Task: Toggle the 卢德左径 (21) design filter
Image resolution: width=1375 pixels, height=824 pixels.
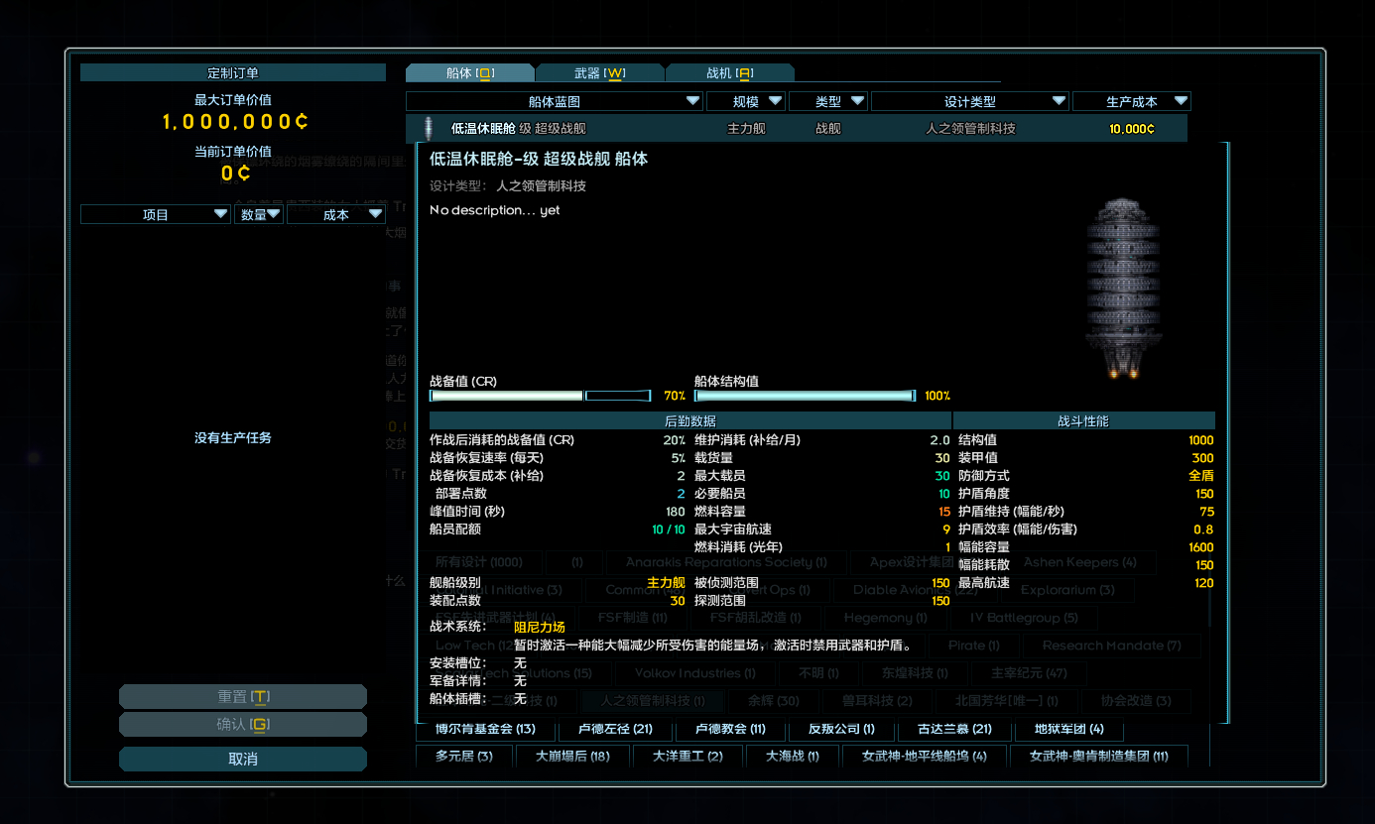Action: [615, 729]
